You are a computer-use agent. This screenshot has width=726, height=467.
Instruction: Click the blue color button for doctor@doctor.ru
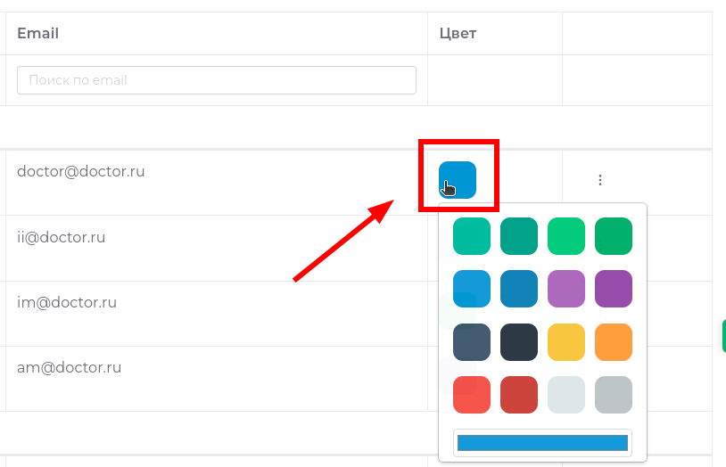(x=458, y=180)
